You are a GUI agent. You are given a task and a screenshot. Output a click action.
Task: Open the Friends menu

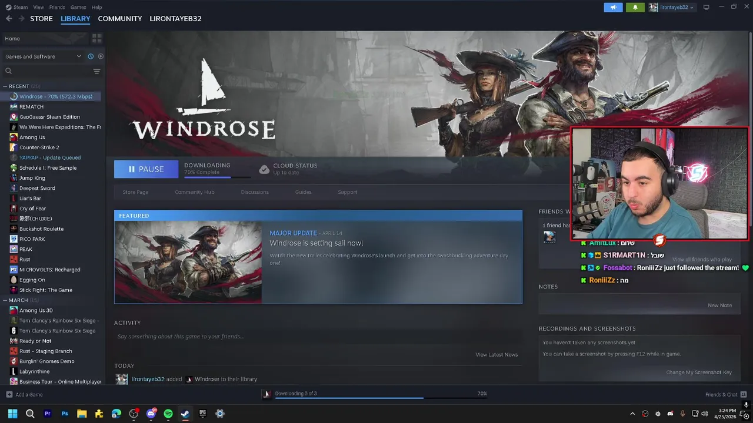(57, 7)
